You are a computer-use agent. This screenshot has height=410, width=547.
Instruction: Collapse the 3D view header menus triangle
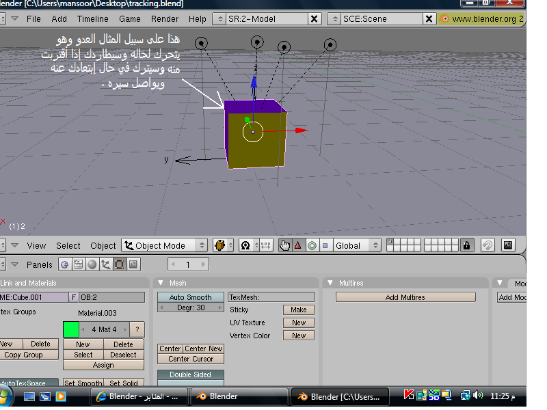coord(14,245)
